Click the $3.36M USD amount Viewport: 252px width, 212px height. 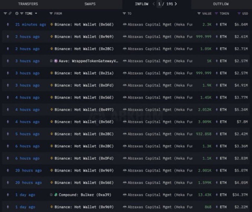241,146
